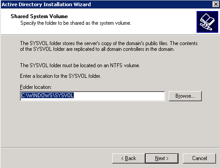
Task: Click the paragraph about SYSVOL storing public files
Action: 109,46
